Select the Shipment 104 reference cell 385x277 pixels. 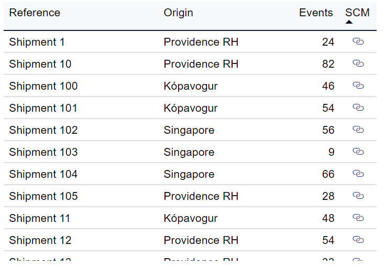point(43,174)
